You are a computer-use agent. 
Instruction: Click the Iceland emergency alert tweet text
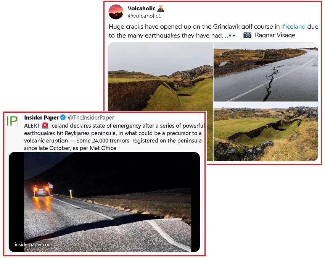[114, 137]
